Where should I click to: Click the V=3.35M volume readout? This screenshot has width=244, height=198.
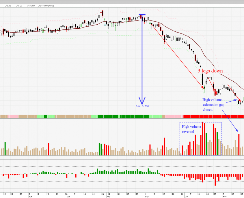[x=32, y=5]
